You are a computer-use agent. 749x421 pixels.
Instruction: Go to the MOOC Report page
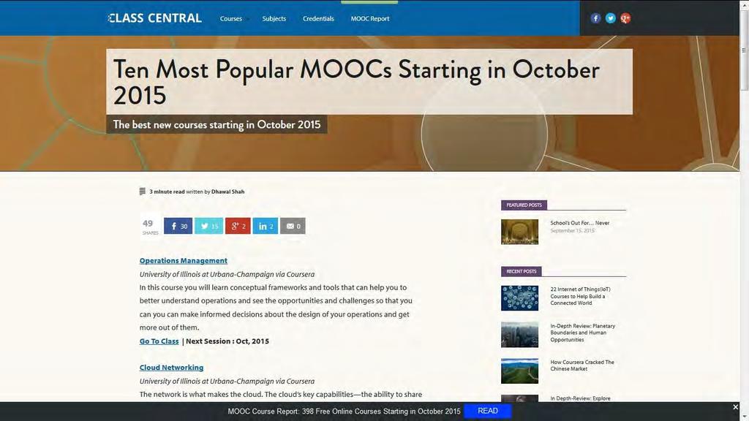(370, 18)
